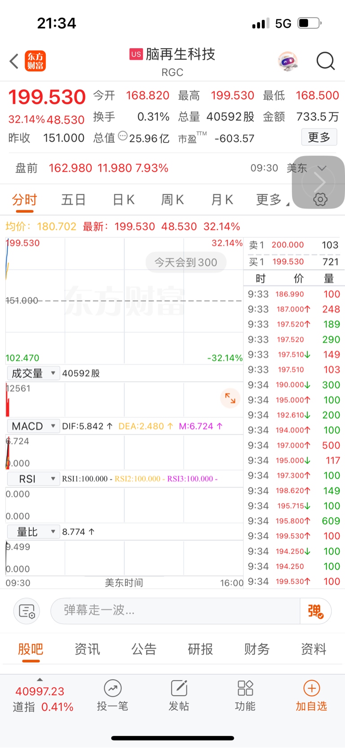This screenshot has width=345, height=748.
Task: Switch to the 月K tab
Action: pos(222,200)
